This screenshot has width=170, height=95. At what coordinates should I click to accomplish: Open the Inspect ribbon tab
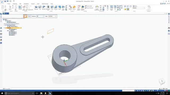coord(33,4)
